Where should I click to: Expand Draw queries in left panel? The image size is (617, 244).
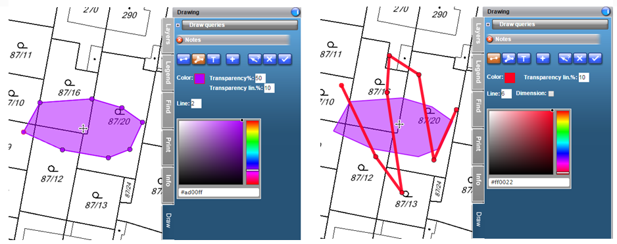178,25
